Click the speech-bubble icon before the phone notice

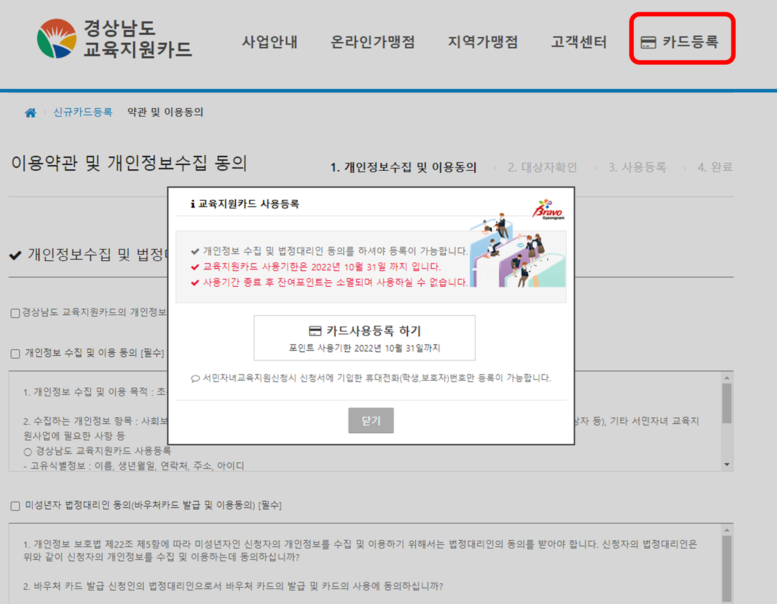click(195, 378)
